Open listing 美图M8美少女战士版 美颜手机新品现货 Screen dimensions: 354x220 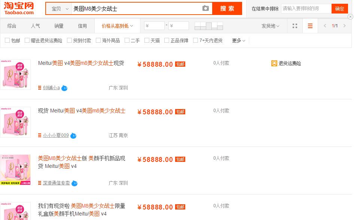pyautogui.click(x=82, y=162)
